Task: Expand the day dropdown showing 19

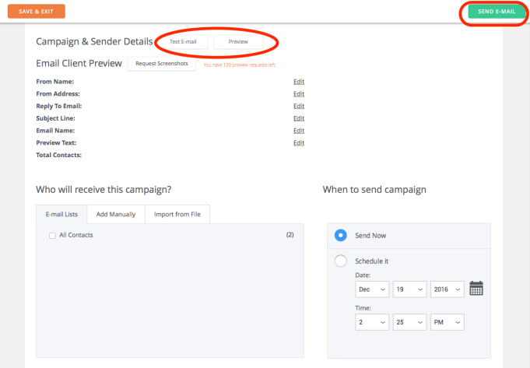Action: click(x=409, y=289)
